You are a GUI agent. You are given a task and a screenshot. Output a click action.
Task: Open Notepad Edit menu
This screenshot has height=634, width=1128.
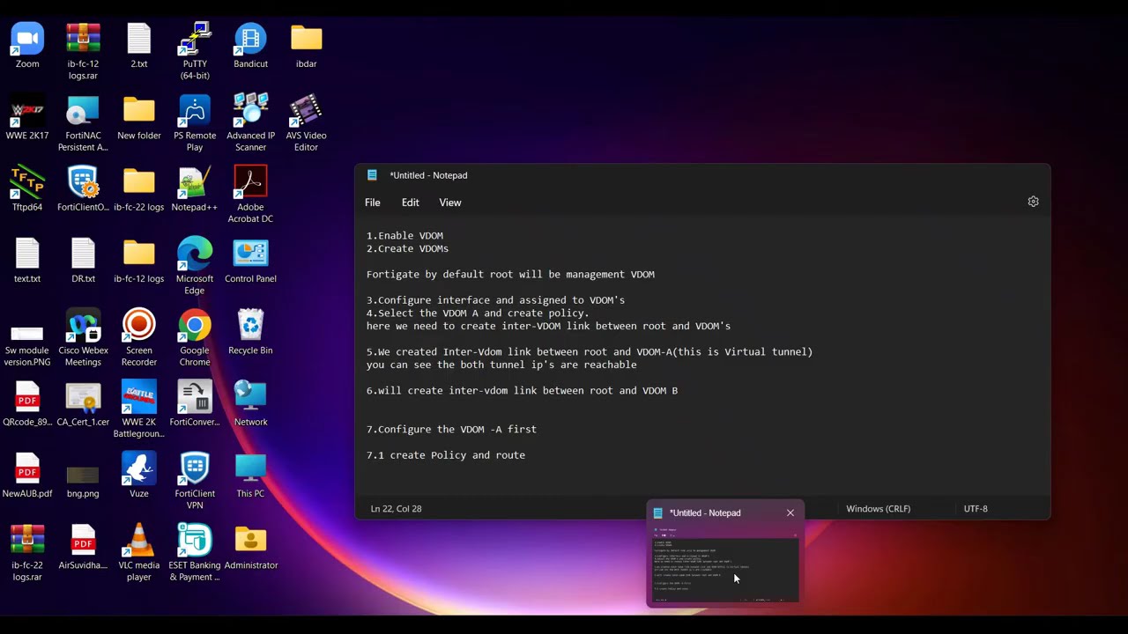point(411,203)
